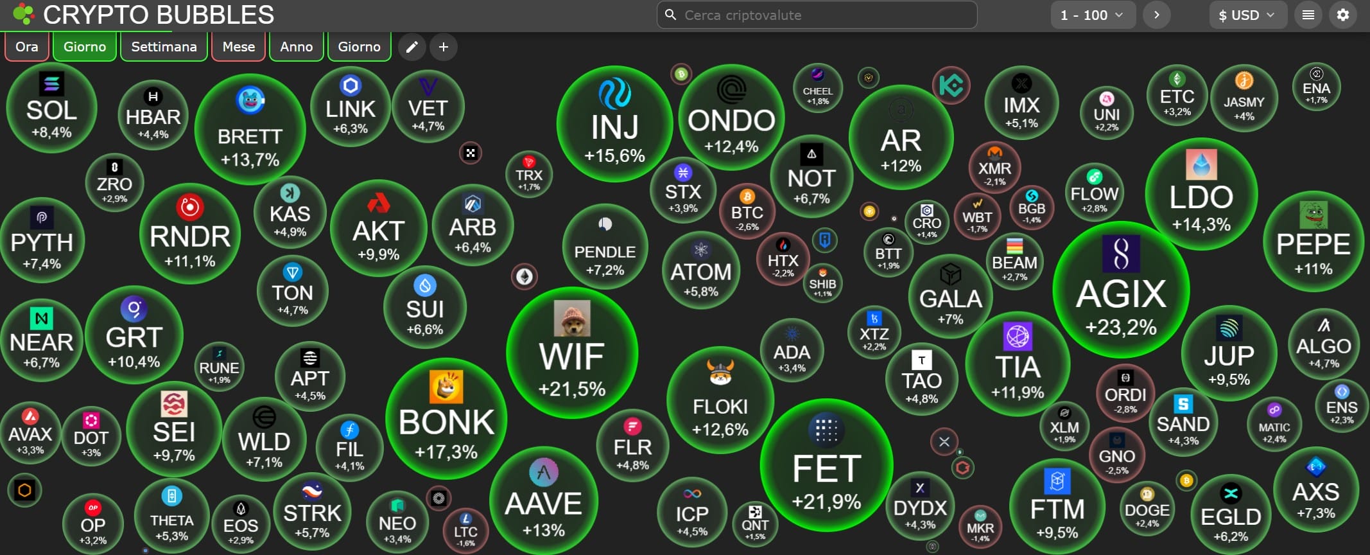Click the TAO bubble

coord(921,379)
